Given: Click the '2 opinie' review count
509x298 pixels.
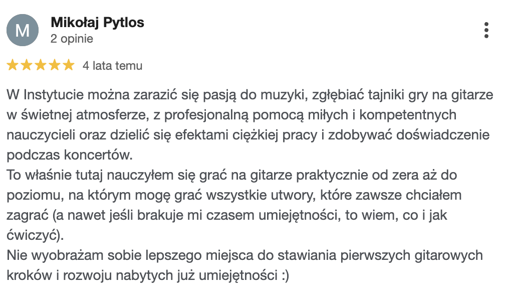Looking at the screenshot, I should coord(72,39).
